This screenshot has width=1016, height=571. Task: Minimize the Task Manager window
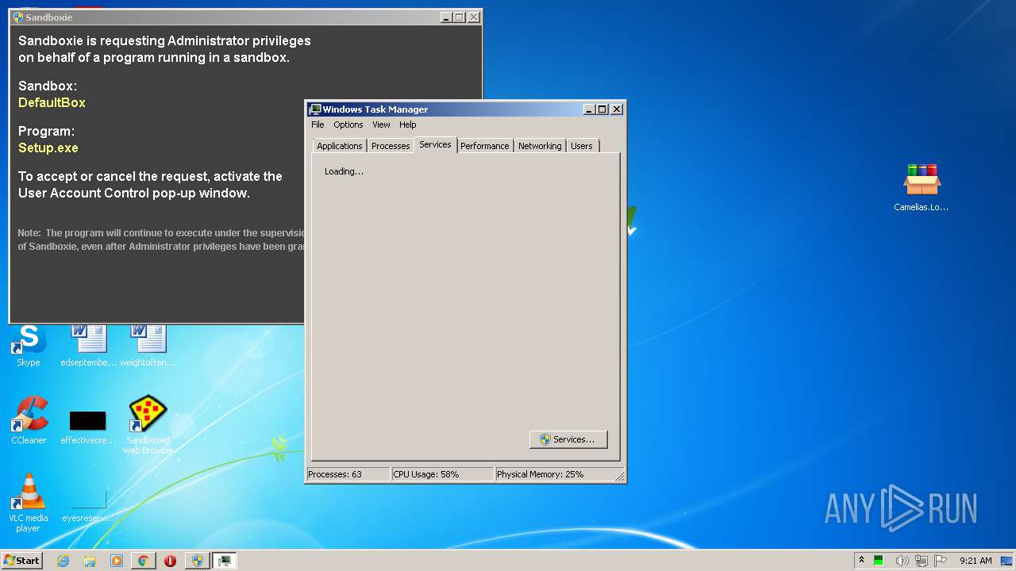[589, 109]
